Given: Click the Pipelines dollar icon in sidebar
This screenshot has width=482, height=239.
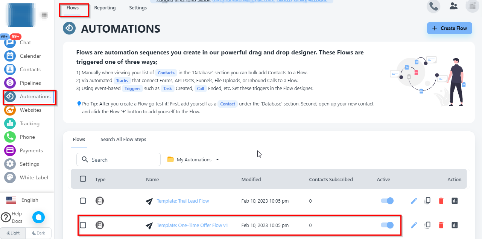Looking at the screenshot, I should click(10, 83).
